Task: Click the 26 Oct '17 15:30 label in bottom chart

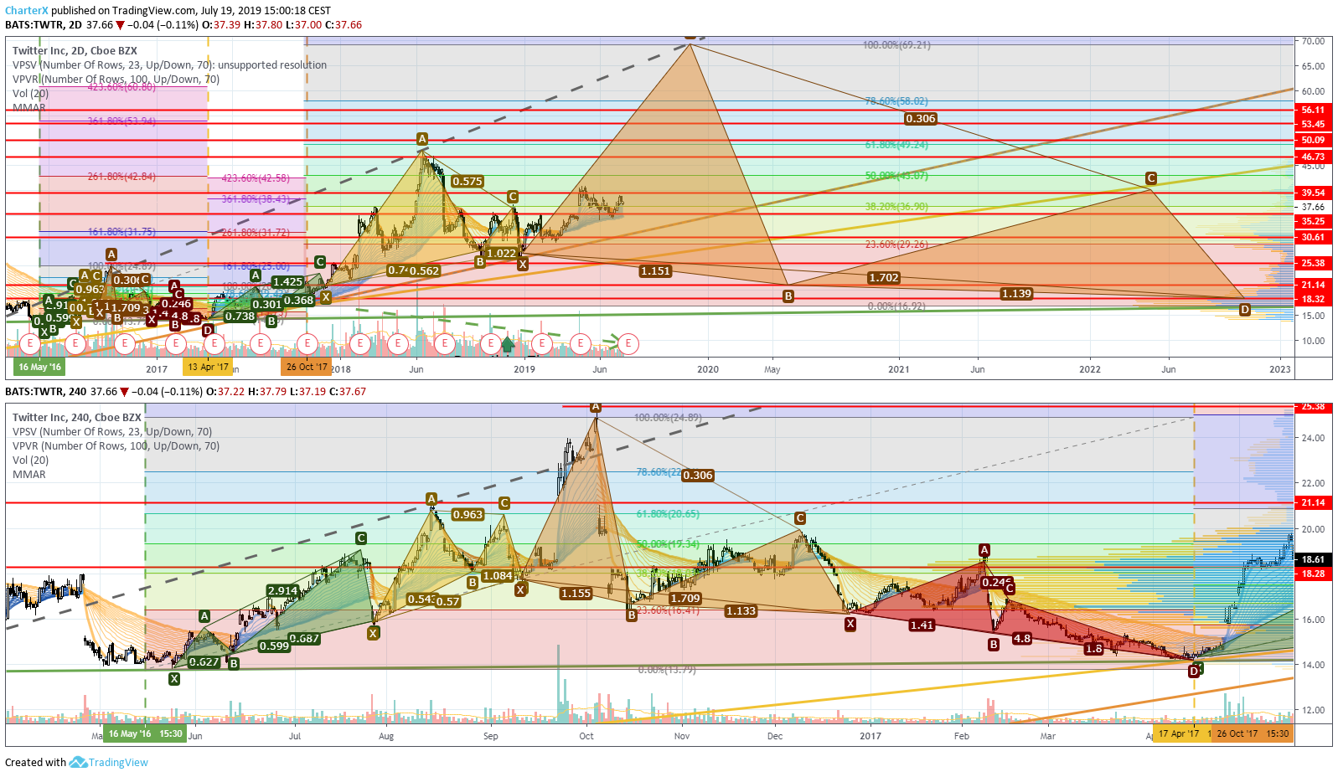Action: click(1253, 733)
